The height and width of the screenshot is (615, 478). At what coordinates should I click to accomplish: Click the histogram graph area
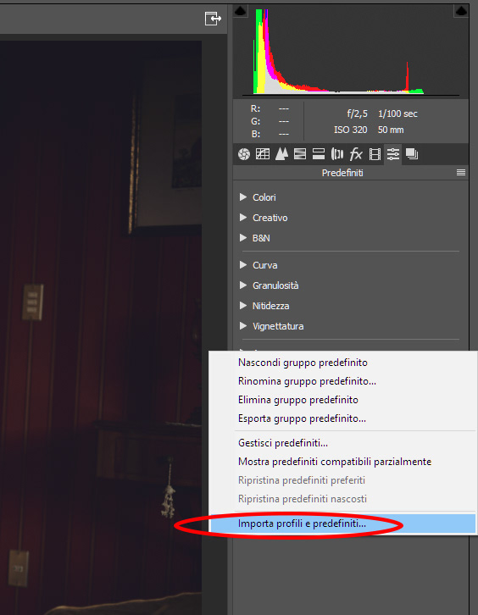351,51
